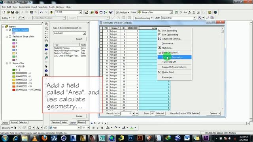
Task: Open Georeferencing dropdown menu
Action: coord(143,18)
